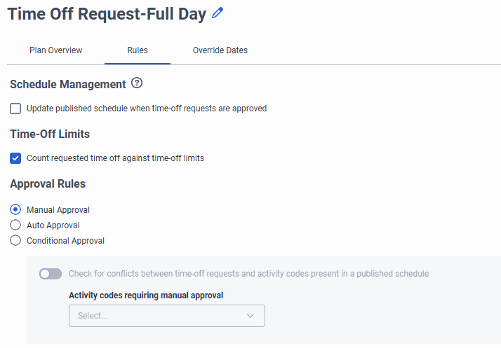Screen dimensions: 501x348
Task: Choose the Auto Approval radio option
Action: click(x=15, y=225)
